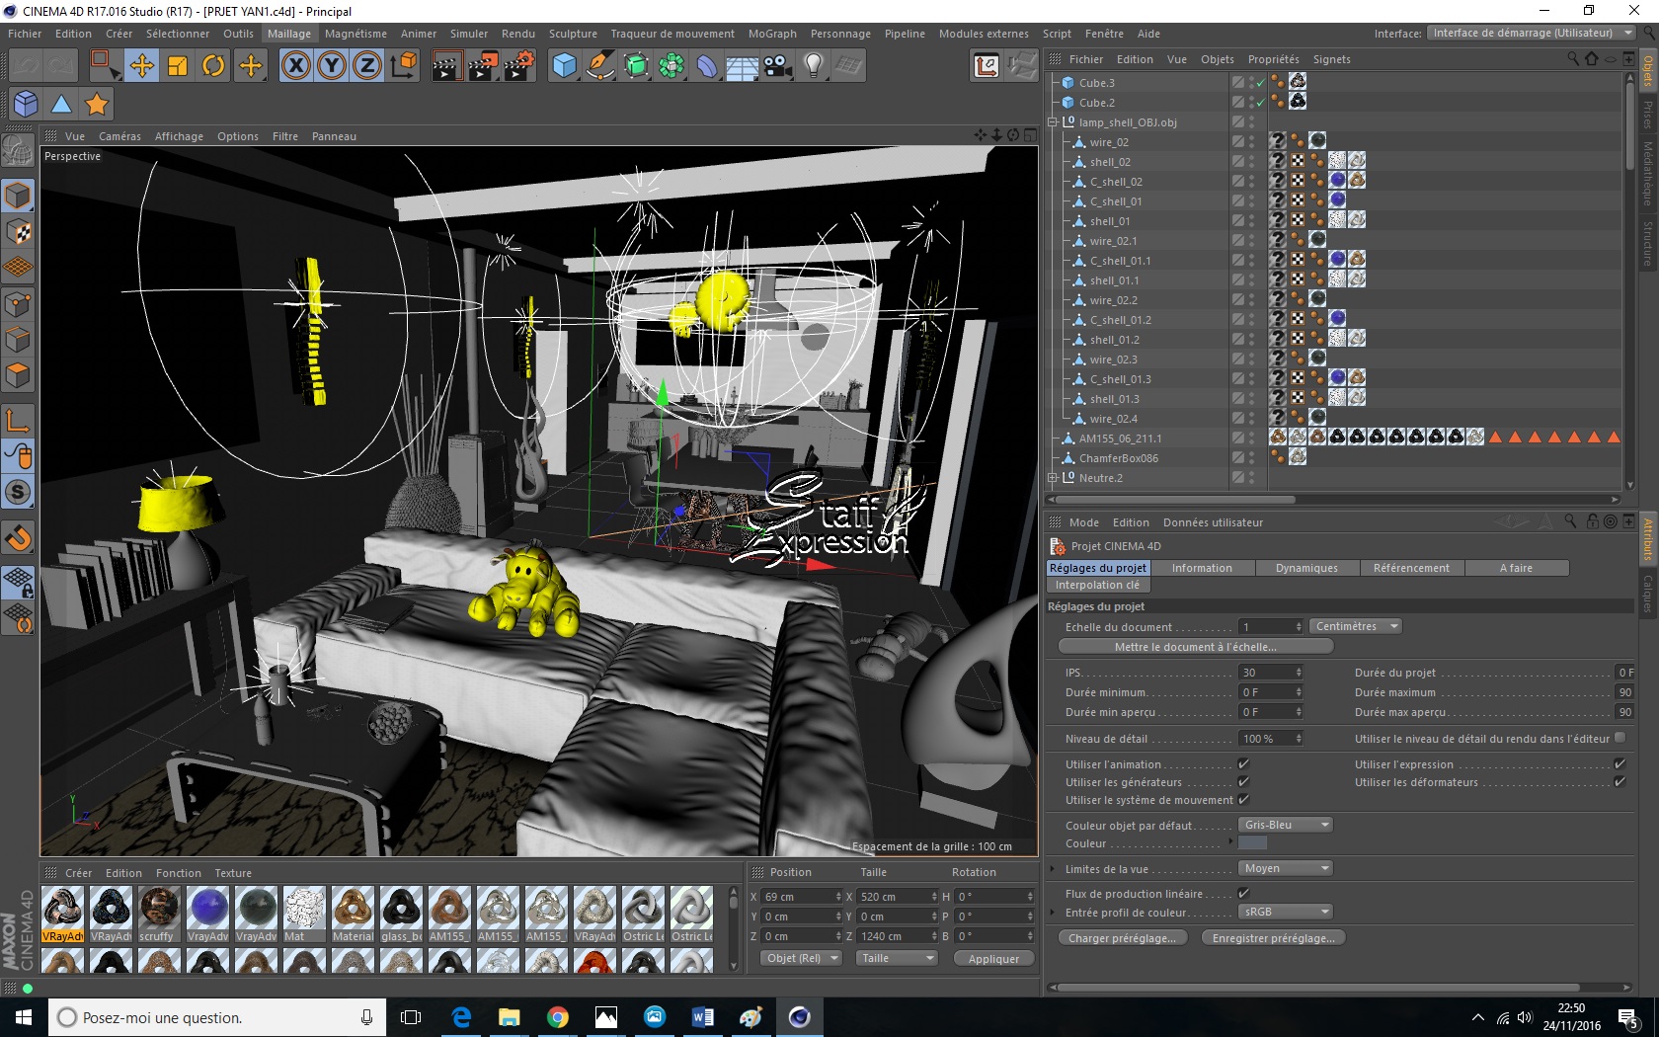Click the Camera object icon
The image size is (1659, 1037).
coord(777,66)
